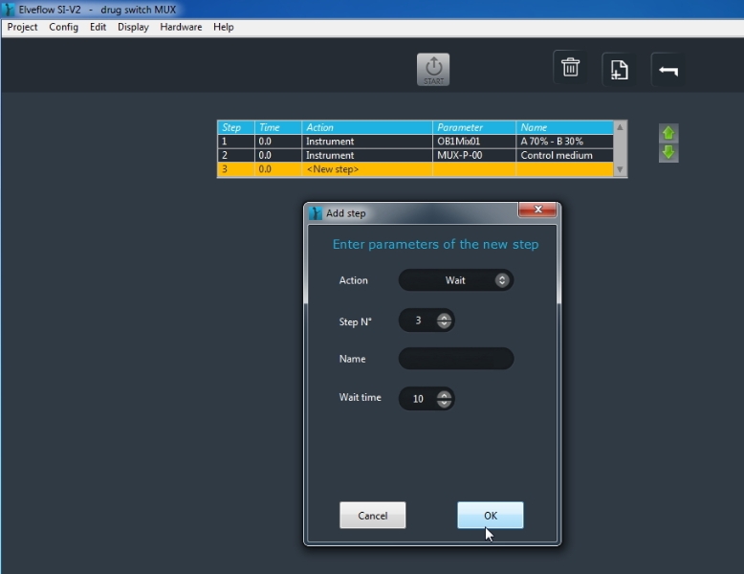The height and width of the screenshot is (574, 744).
Task: Move step up with green up arrow
Action: (668, 133)
